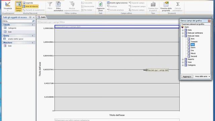Open Mostra superiori/inferiori dropdown

(72, 6)
